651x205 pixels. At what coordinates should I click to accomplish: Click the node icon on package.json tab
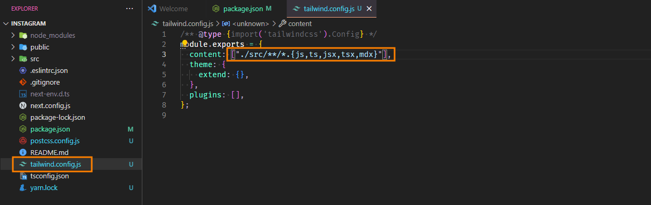(x=215, y=9)
